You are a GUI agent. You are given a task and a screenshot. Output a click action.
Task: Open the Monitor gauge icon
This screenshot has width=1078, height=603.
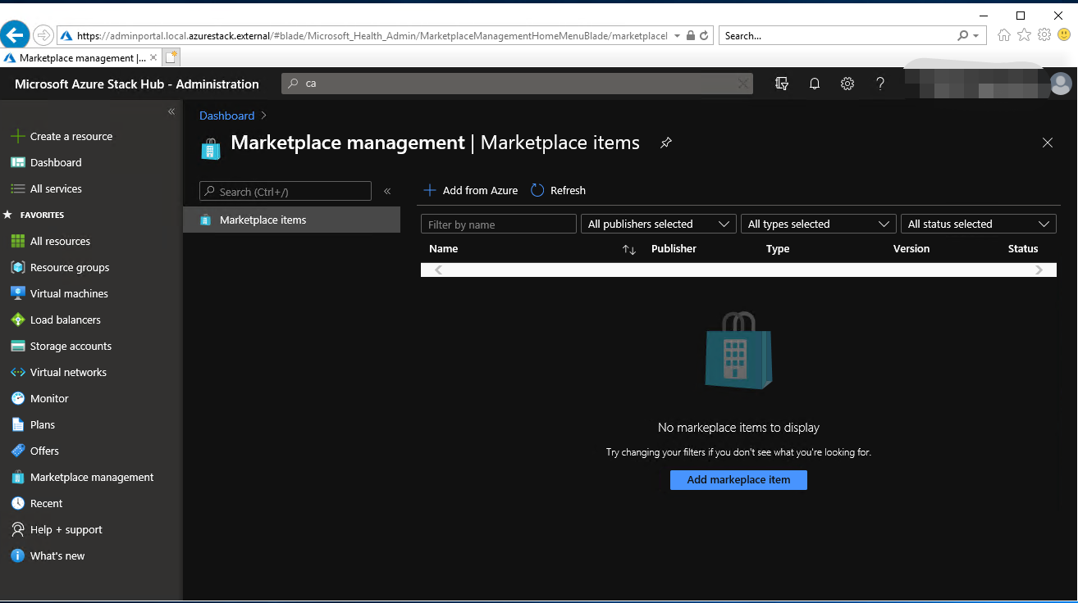point(17,398)
